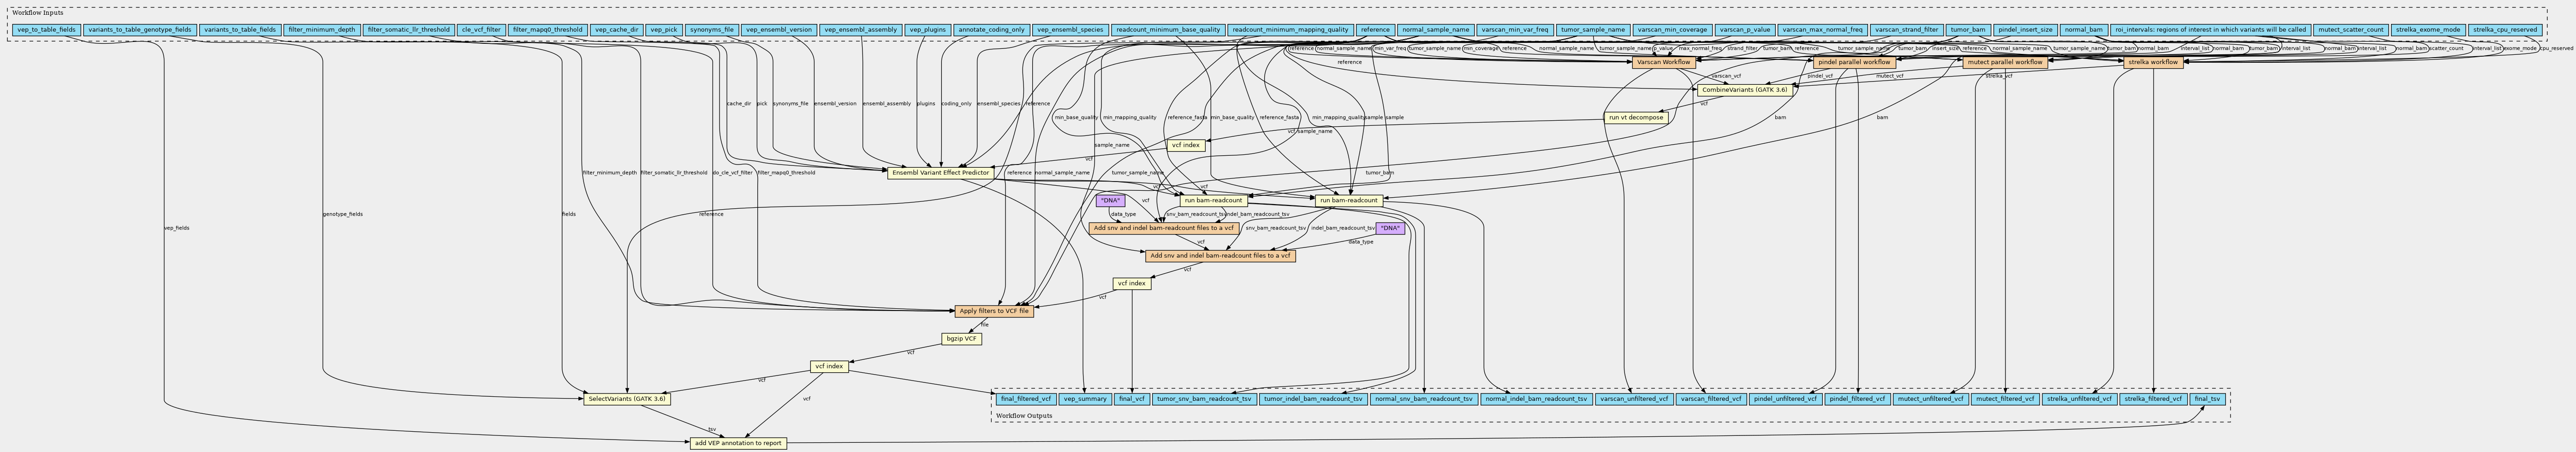
Task: Select the Apply filters to VCF file node
Action: 993,311
